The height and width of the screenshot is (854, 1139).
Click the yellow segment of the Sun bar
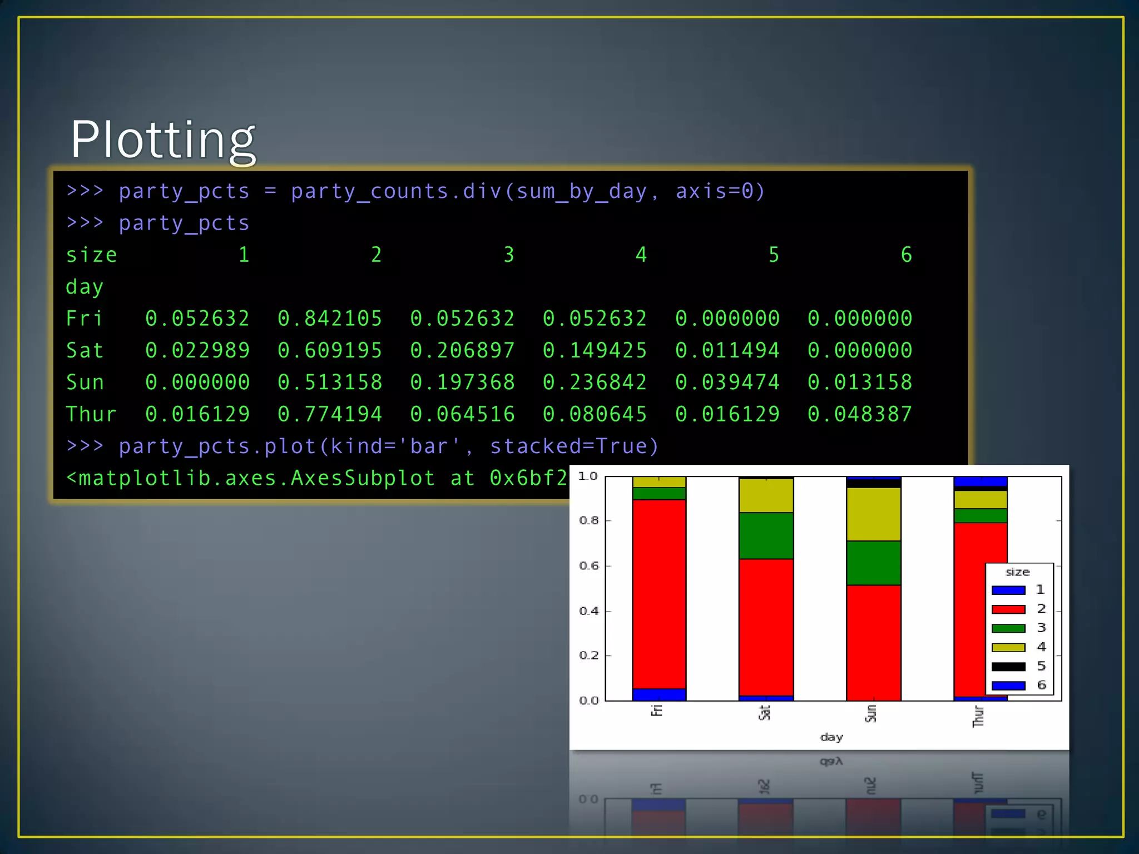pos(873,514)
